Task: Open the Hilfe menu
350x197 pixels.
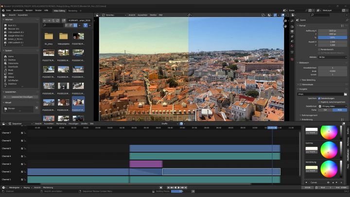Action: click(46, 11)
